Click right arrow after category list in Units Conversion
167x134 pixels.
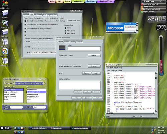45,83
